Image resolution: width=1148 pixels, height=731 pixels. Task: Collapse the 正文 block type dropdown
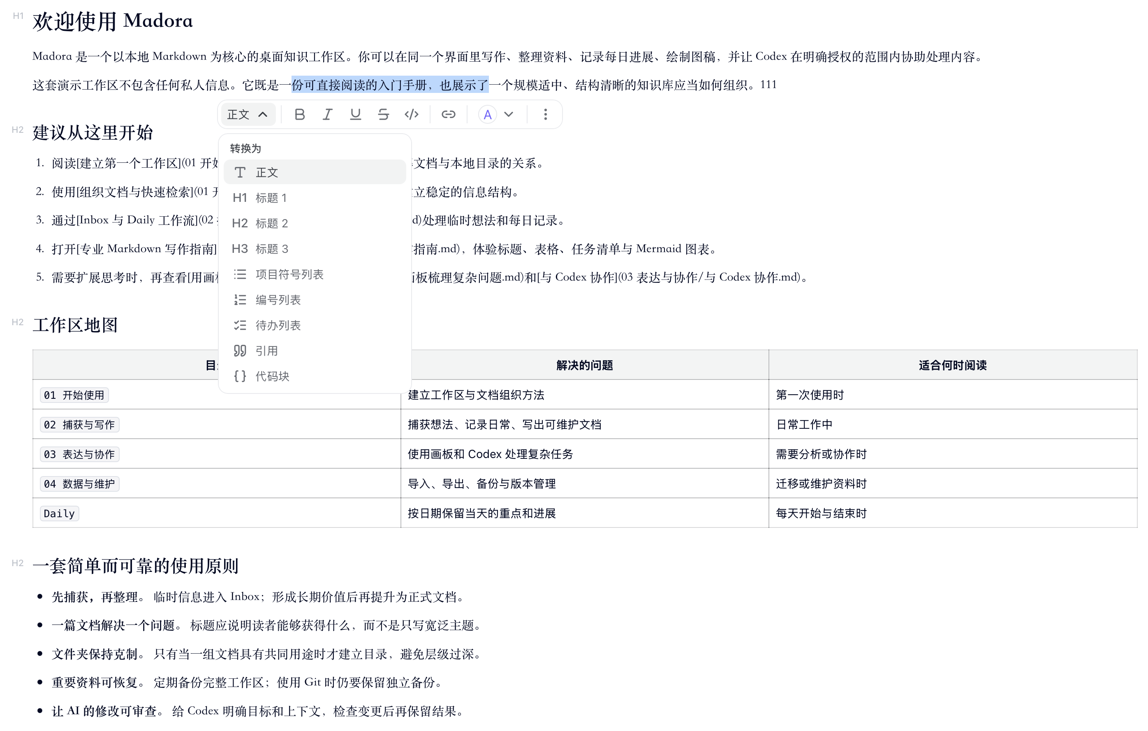[x=248, y=114]
